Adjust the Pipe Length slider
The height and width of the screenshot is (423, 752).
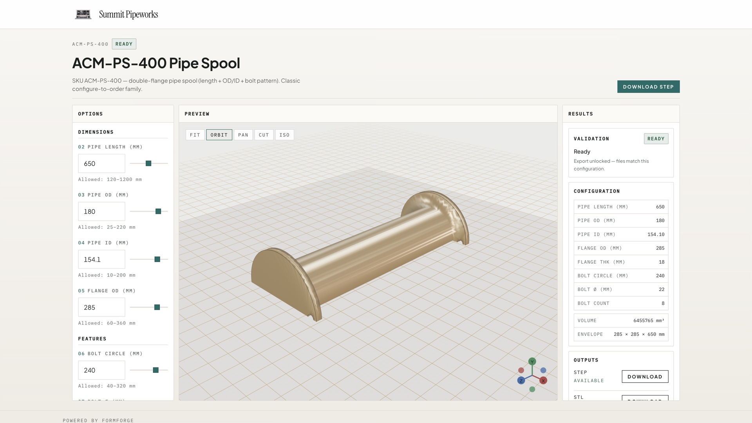click(x=148, y=163)
